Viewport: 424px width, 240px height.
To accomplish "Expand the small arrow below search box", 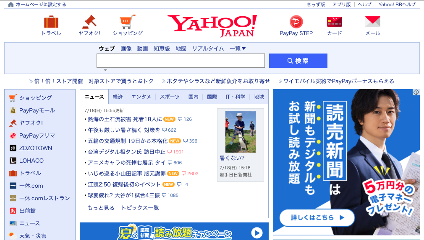I will pyautogui.click(x=105, y=70).
